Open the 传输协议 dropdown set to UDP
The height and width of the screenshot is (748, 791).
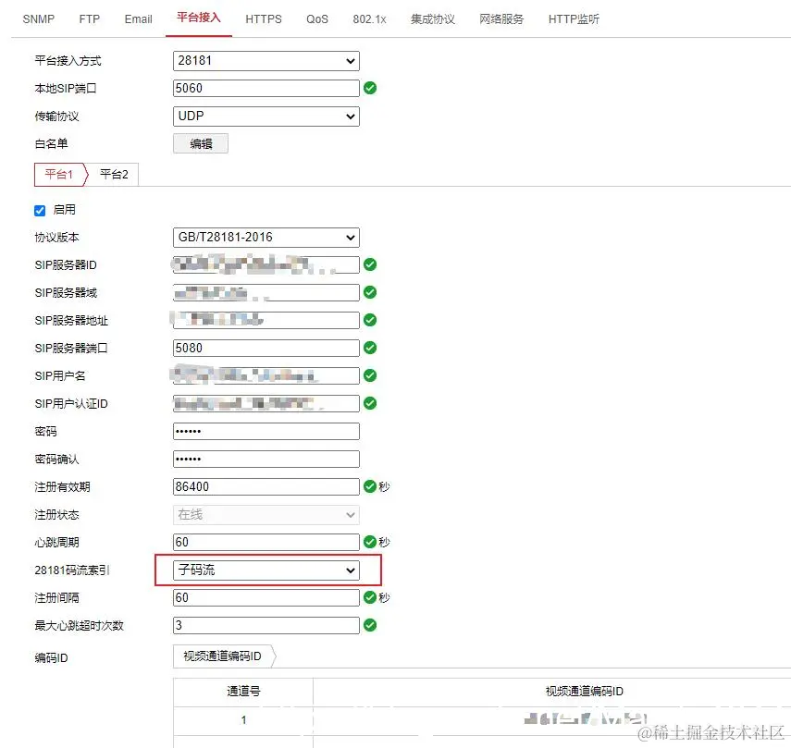click(266, 116)
